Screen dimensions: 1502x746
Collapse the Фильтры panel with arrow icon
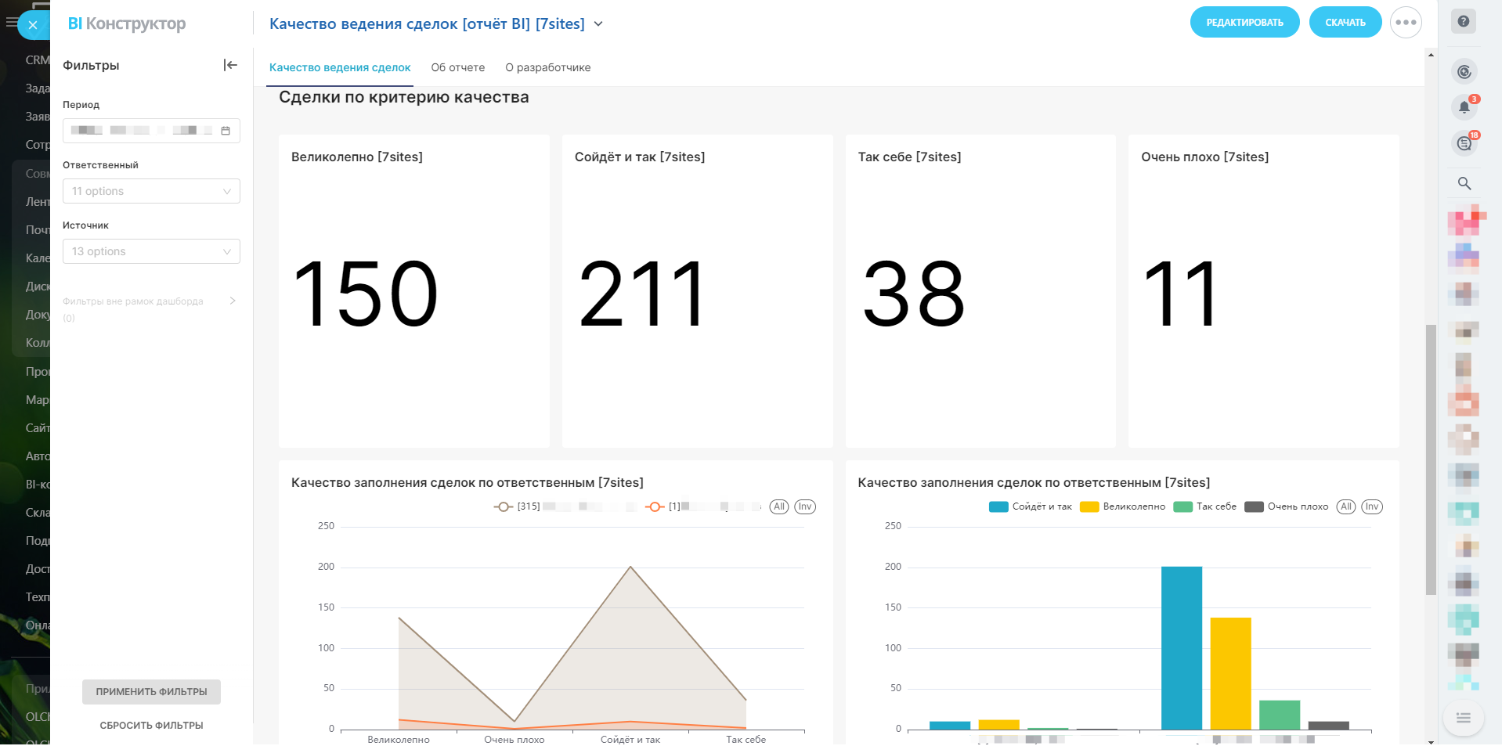pyautogui.click(x=229, y=65)
